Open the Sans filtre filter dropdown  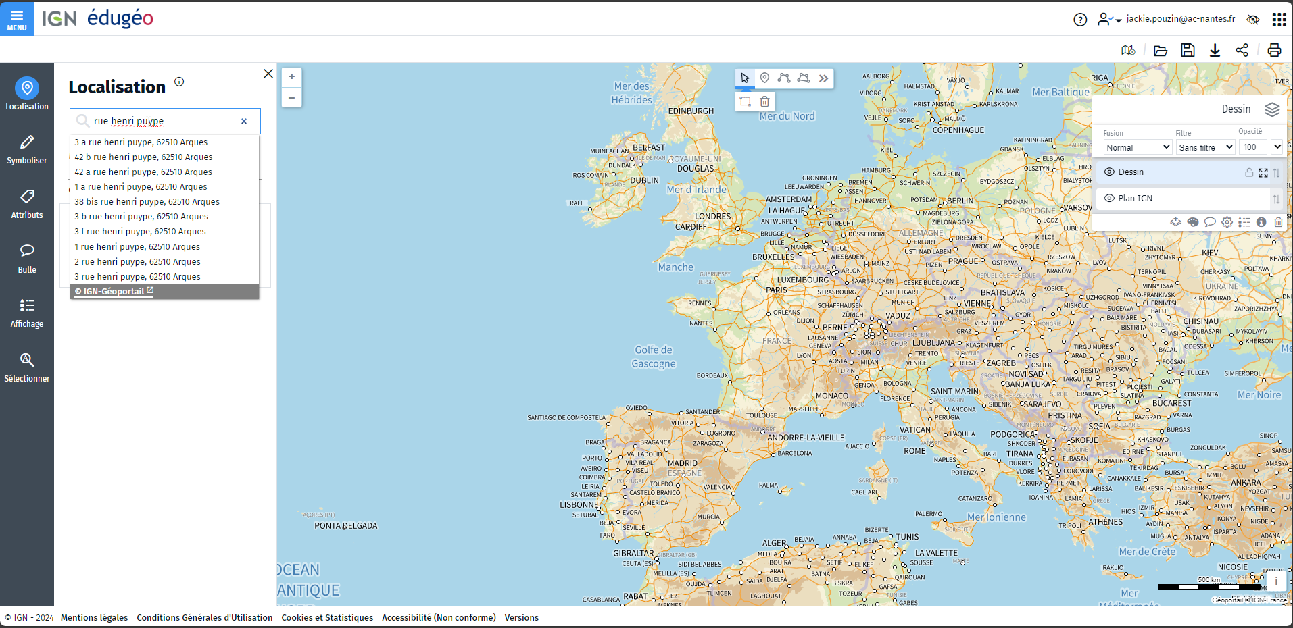click(1205, 147)
